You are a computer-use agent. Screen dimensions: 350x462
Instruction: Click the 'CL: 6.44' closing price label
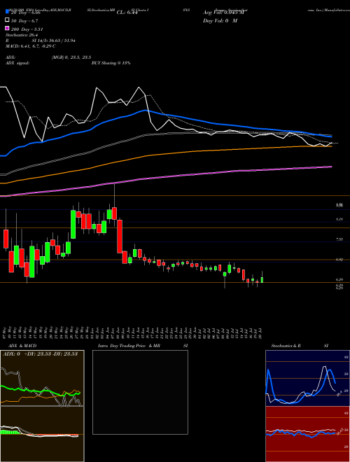coord(127,13)
